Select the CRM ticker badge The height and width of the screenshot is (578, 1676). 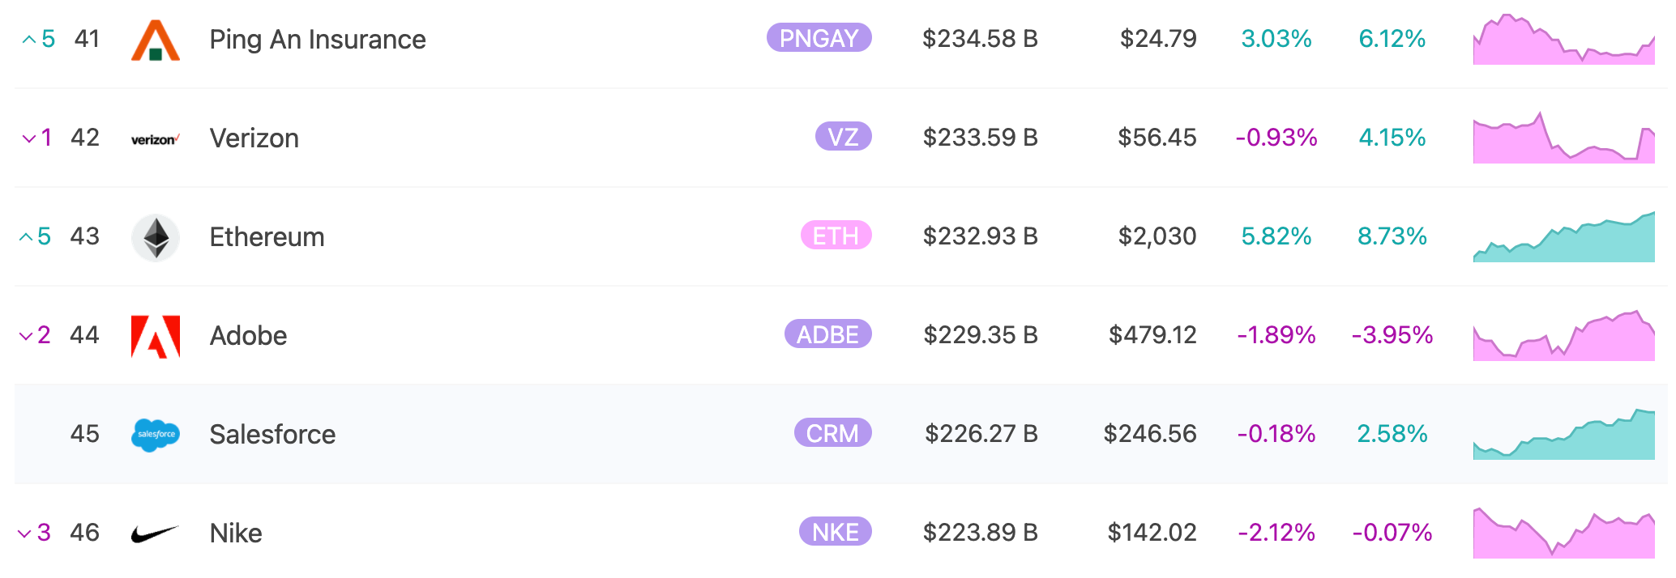click(833, 433)
